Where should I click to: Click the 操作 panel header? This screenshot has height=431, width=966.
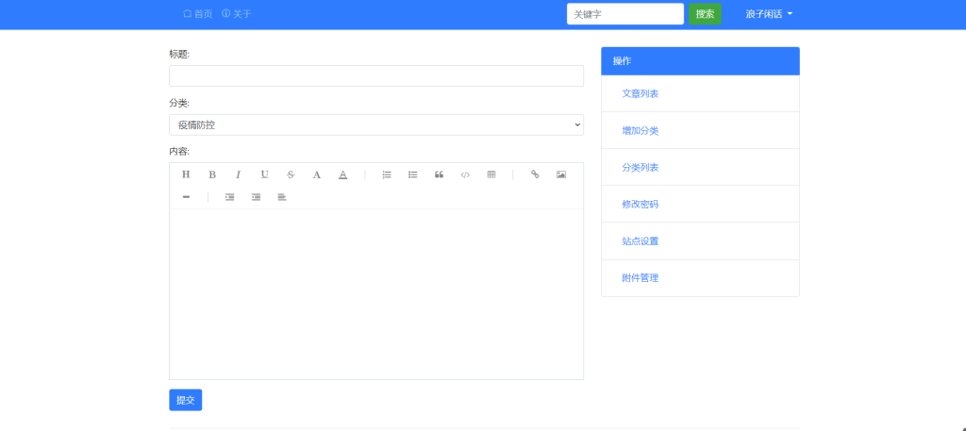(x=701, y=61)
